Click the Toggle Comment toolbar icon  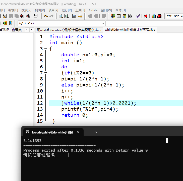103,16
